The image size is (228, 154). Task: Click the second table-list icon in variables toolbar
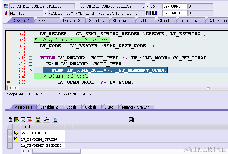23,120
